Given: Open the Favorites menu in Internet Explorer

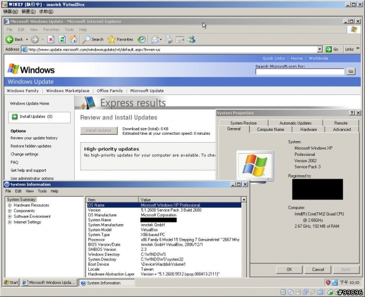Looking at the screenshot, I should (51, 30).
